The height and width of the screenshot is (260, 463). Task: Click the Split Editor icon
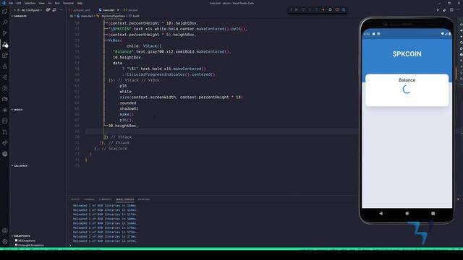(451, 10)
